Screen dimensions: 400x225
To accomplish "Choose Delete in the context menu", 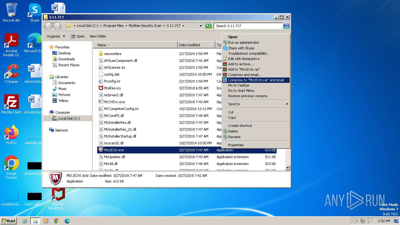I will coord(256,131).
